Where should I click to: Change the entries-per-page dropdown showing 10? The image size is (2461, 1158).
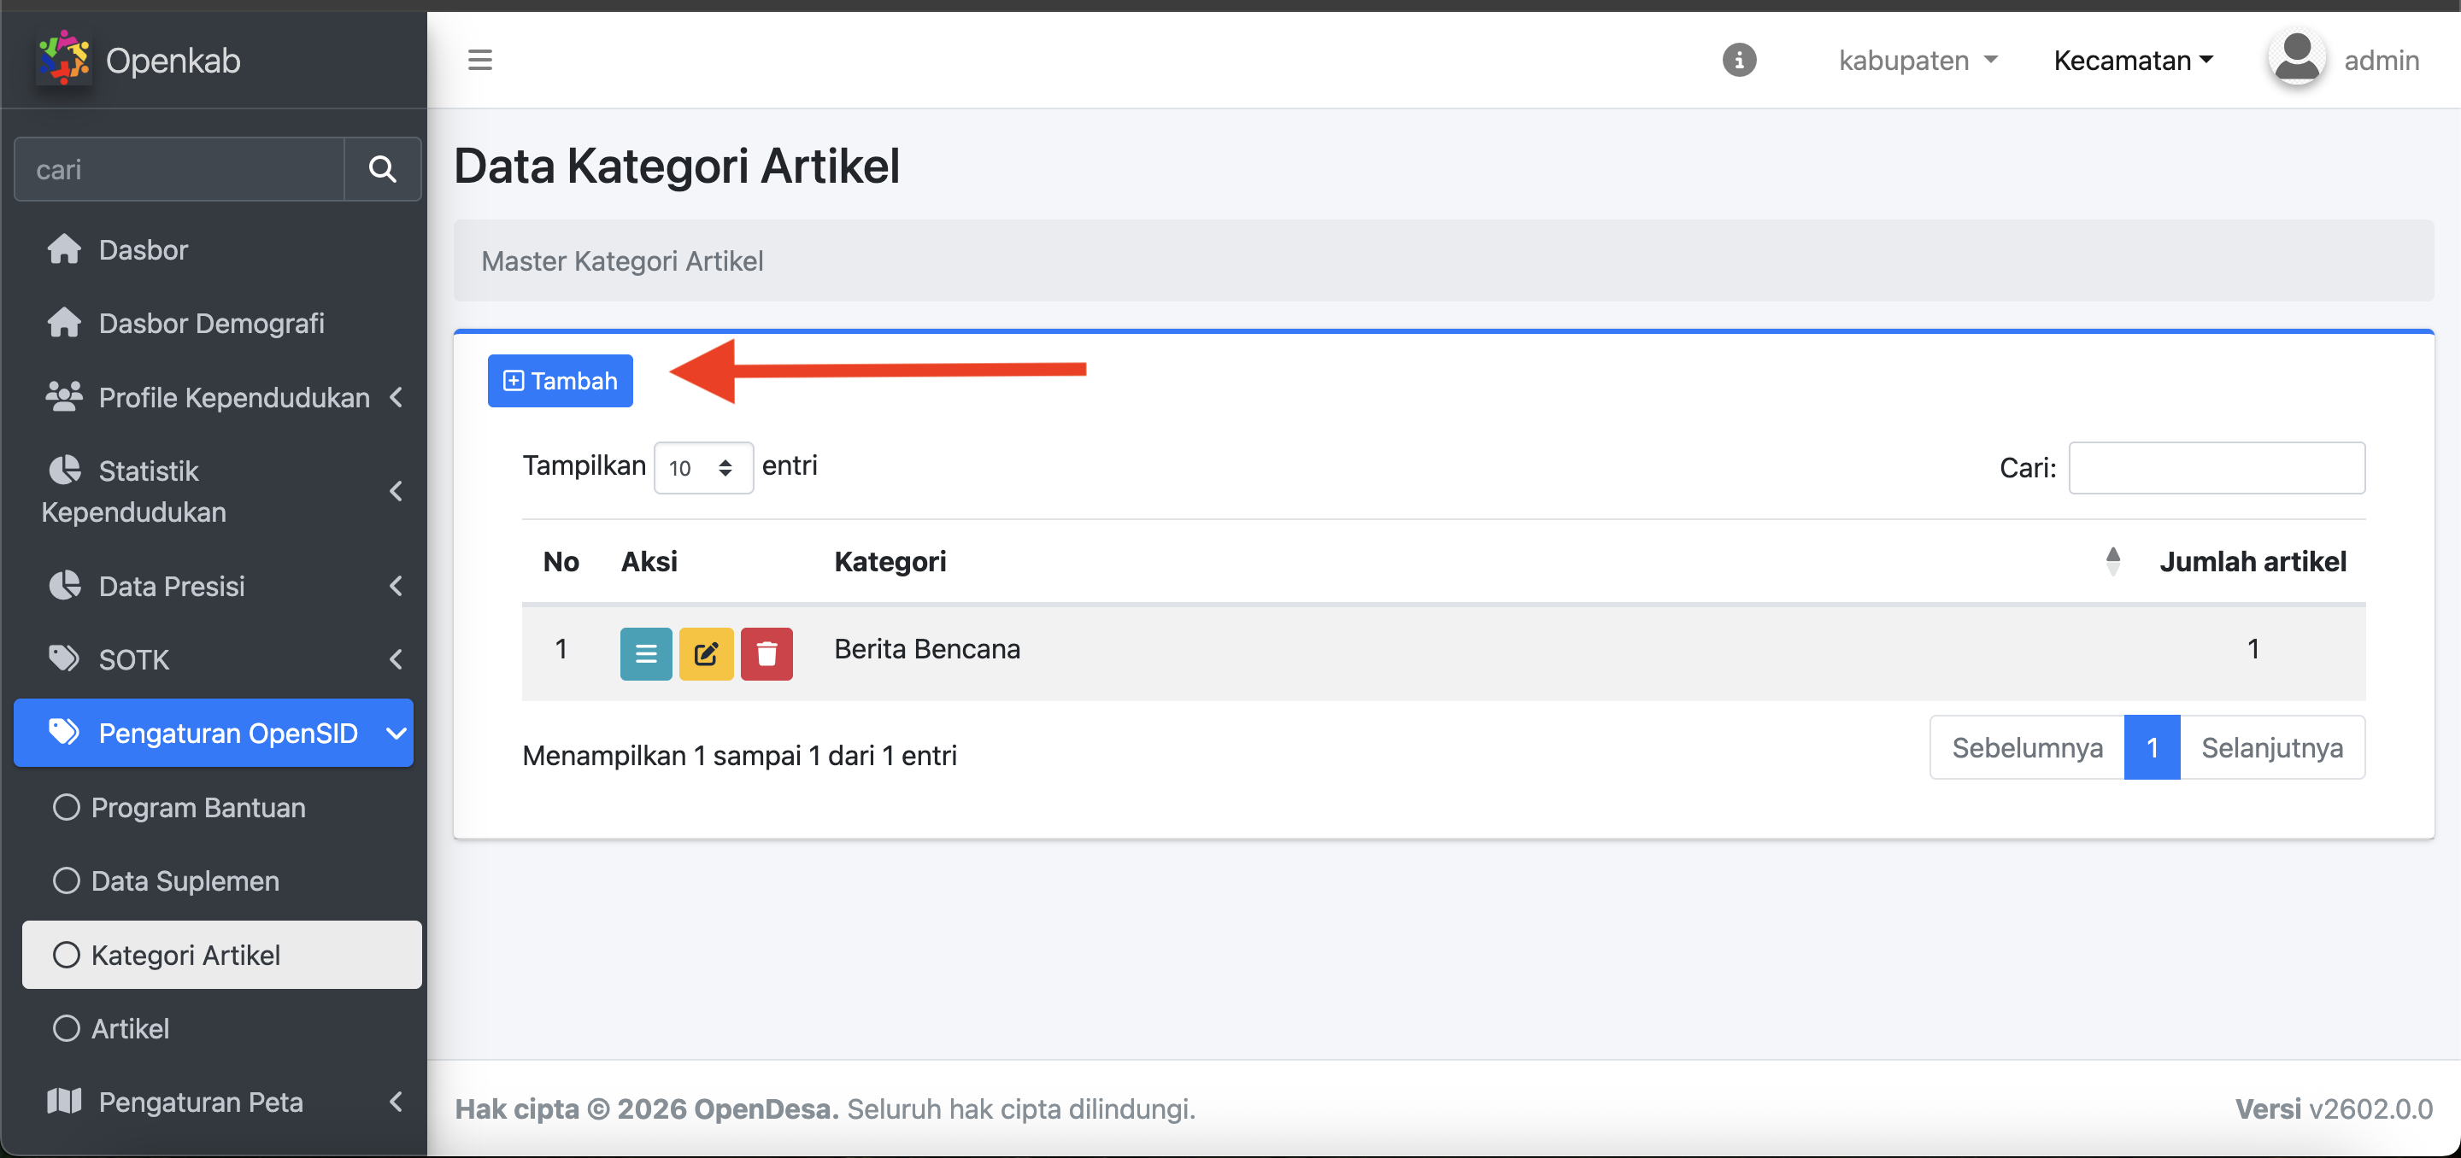click(x=702, y=468)
